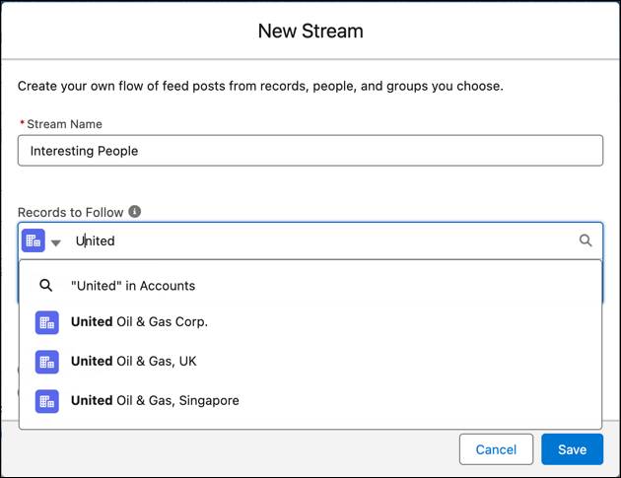This screenshot has width=621, height=478.
Task: Click the United Oil & Gas, UK account icon
Action: coord(46,362)
